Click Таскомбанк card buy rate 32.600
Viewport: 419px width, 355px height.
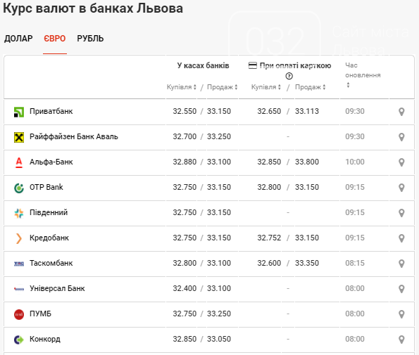coord(269,263)
